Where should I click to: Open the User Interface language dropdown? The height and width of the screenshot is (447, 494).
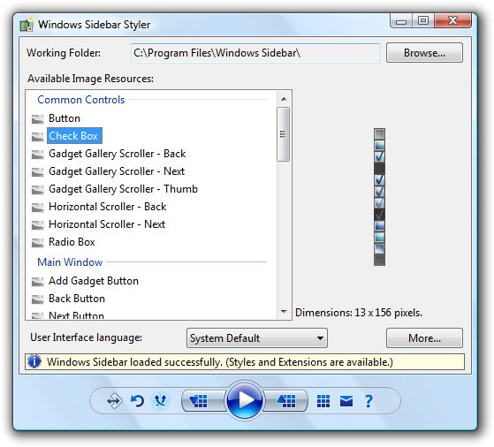pos(257,338)
